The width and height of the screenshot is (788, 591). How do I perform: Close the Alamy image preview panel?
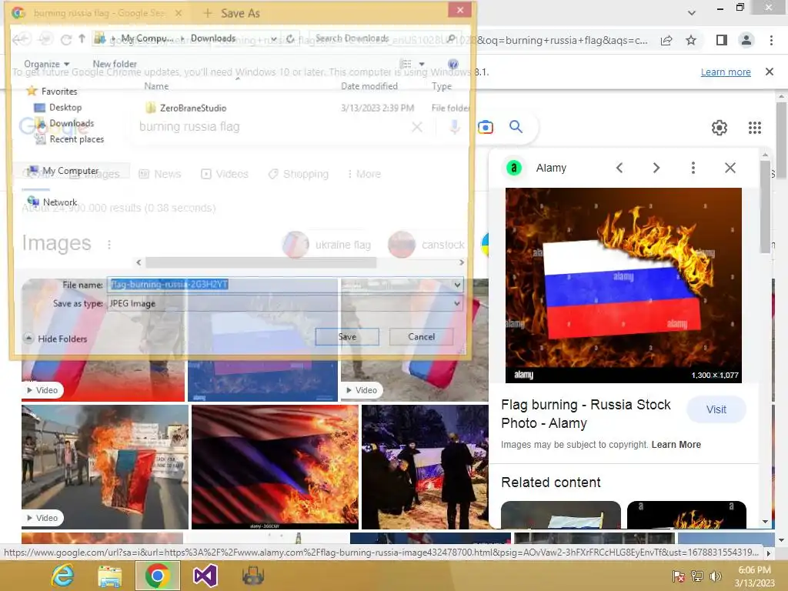(730, 168)
